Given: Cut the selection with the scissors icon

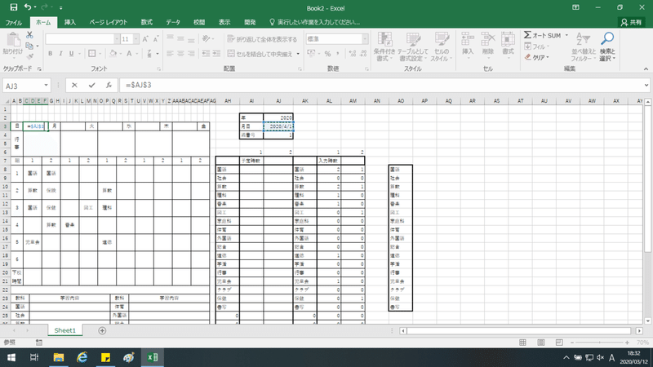Looking at the screenshot, I should click(x=29, y=35).
